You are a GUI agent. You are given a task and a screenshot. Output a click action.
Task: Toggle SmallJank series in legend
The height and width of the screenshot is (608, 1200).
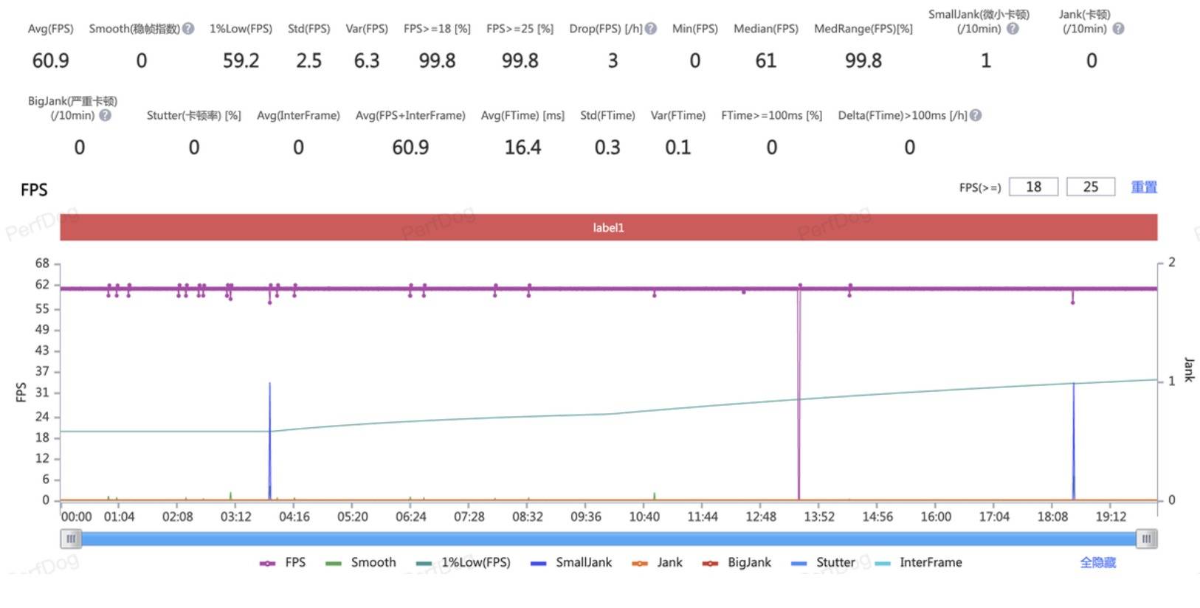coord(571,562)
